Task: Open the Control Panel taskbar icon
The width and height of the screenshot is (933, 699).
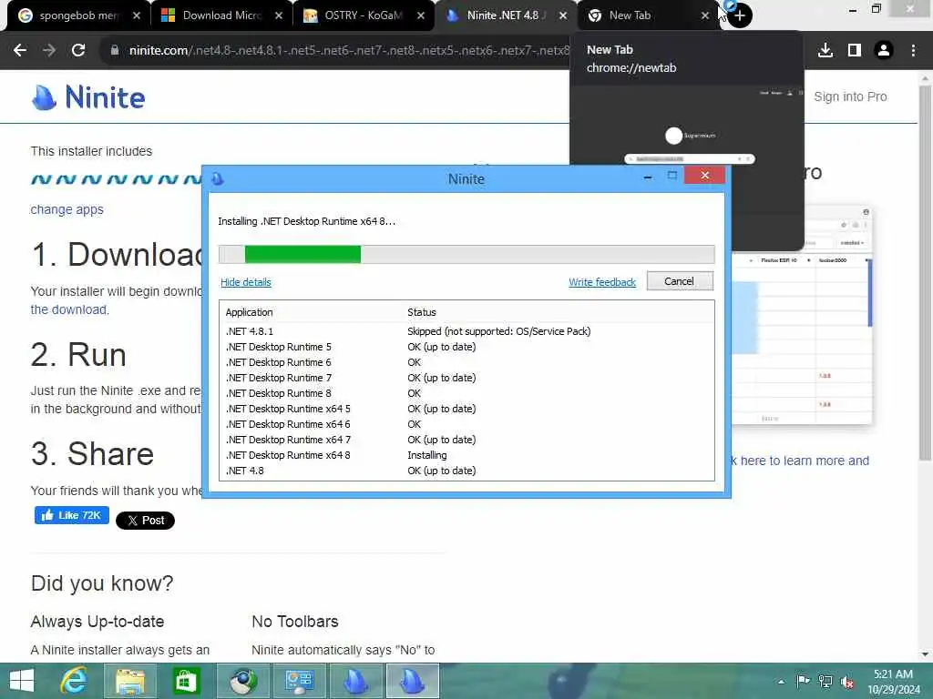Action: pos(299,681)
